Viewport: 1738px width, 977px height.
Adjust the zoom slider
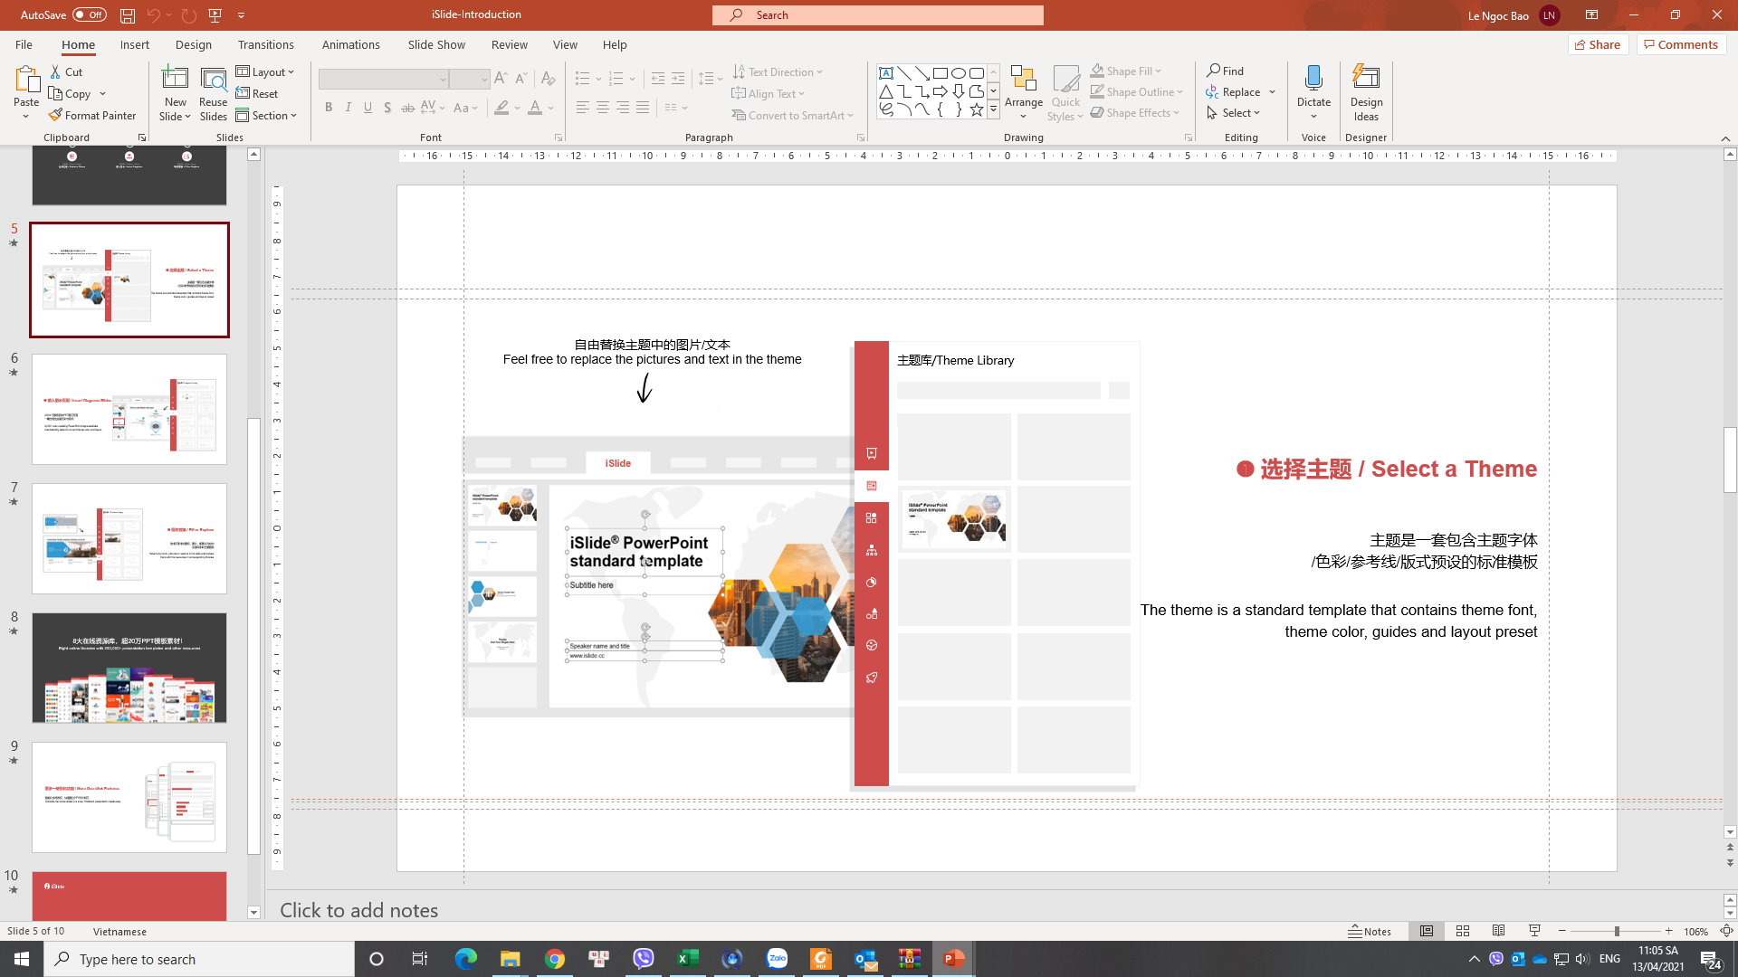click(1616, 931)
